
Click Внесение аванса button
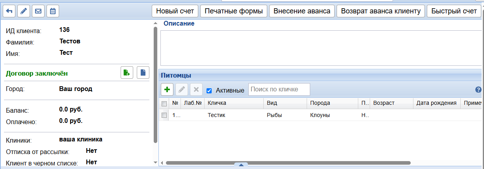click(x=302, y=11)
